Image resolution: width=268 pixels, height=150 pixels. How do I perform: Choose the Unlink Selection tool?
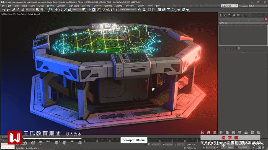(18, 10)
